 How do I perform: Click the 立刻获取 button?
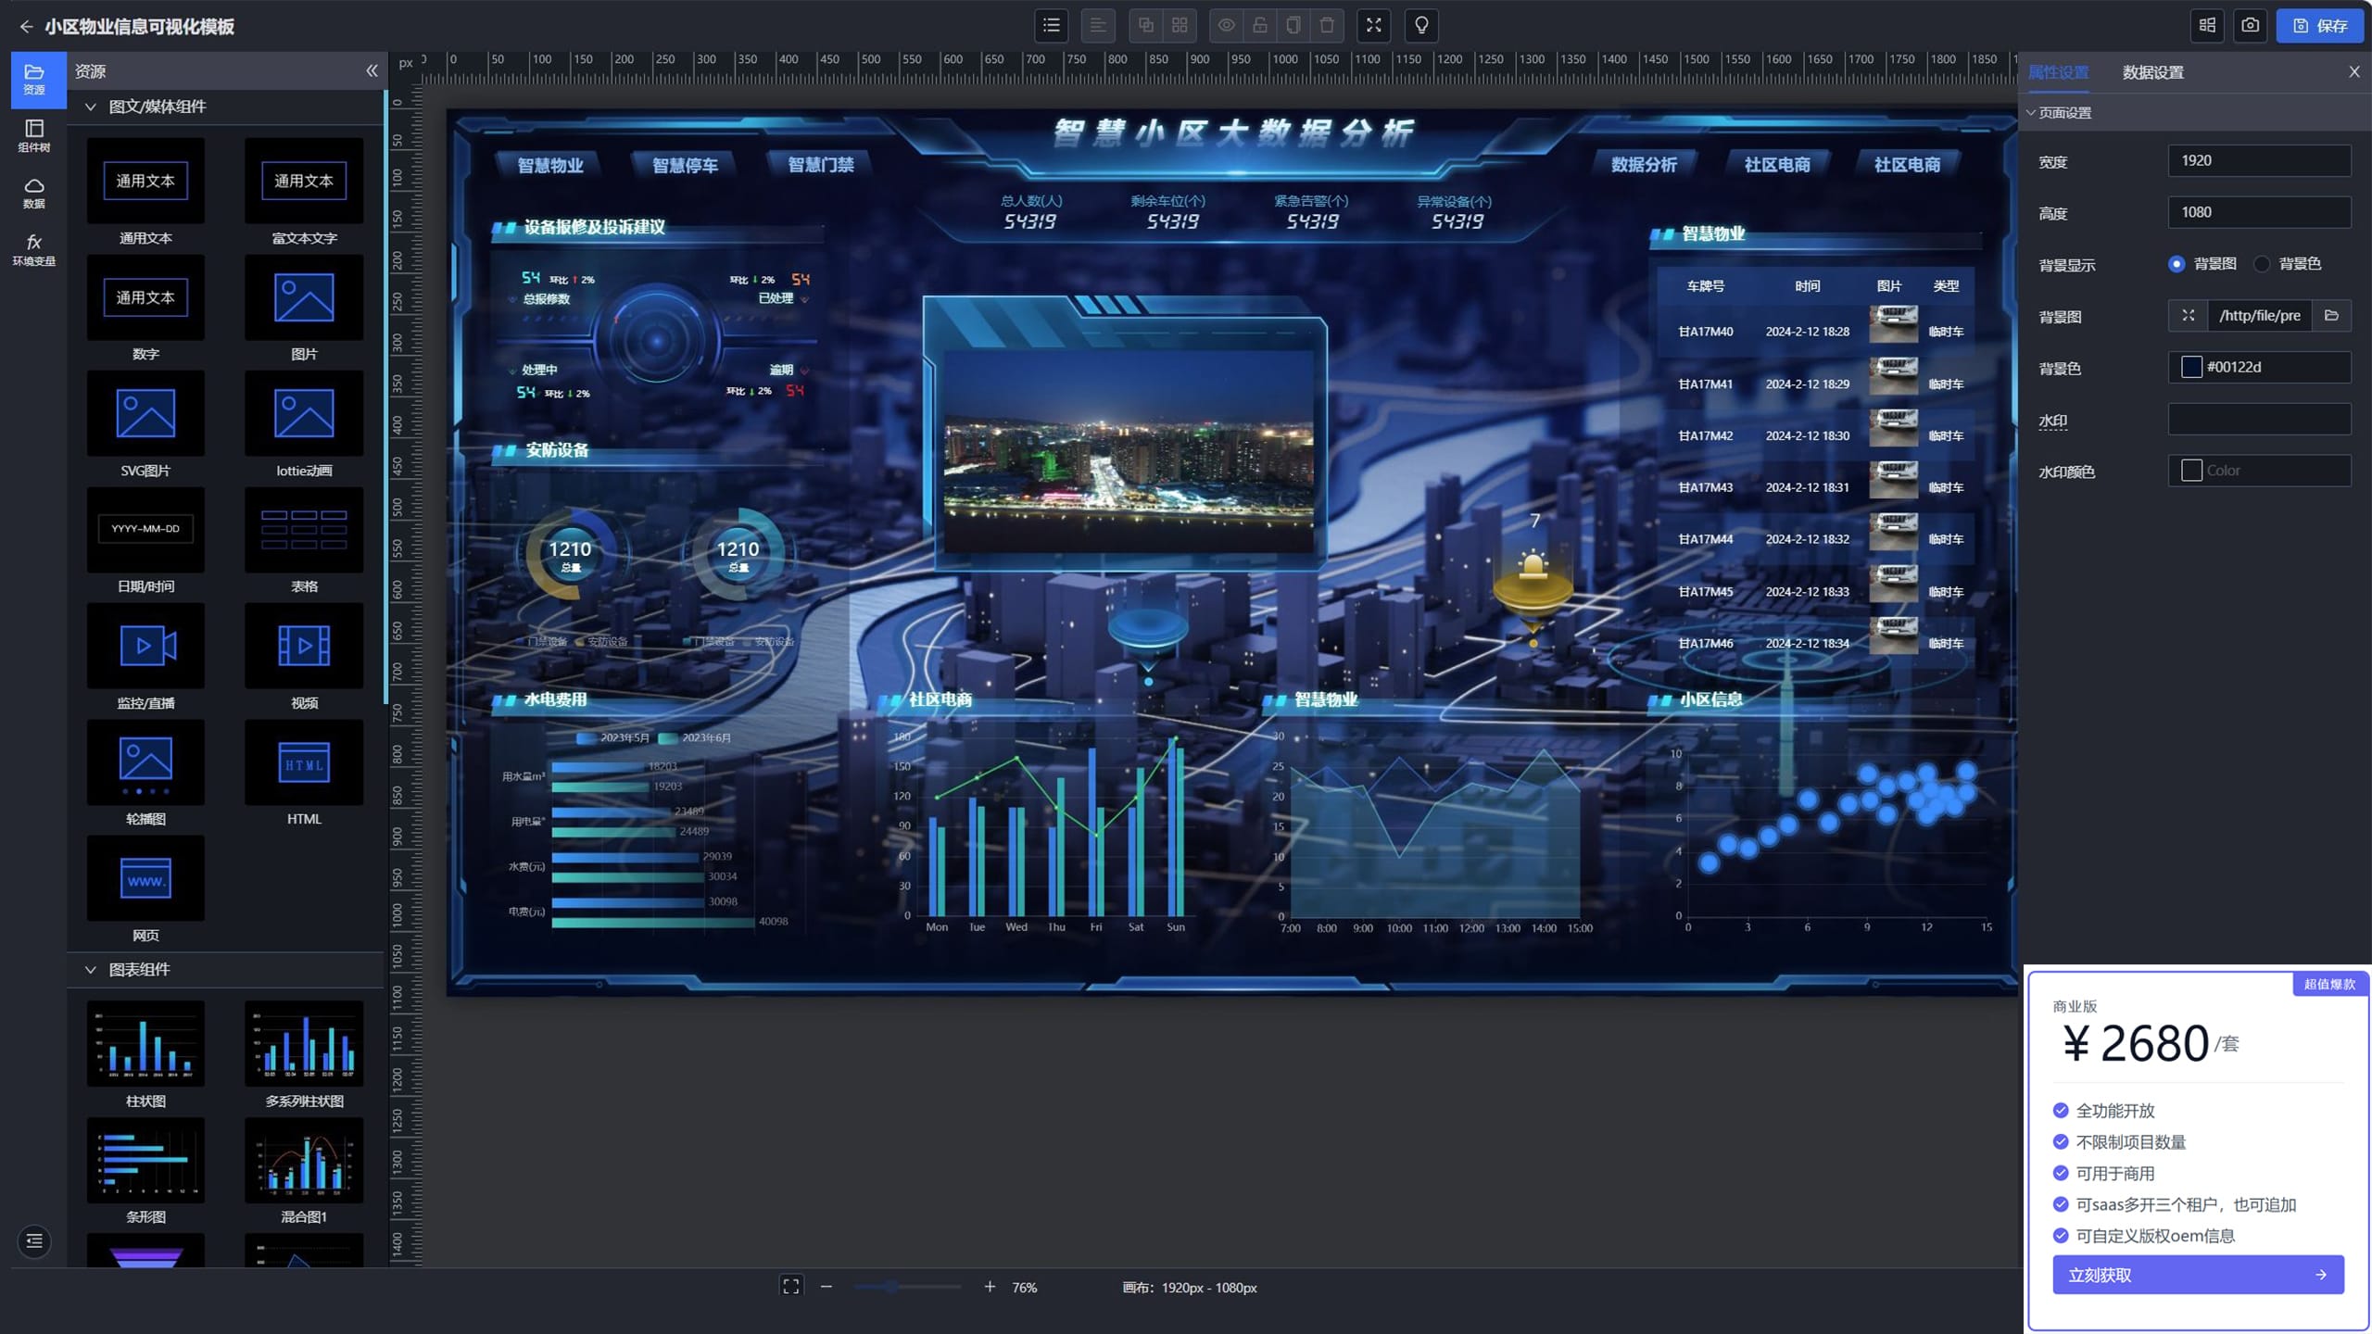(2198, 1275)
